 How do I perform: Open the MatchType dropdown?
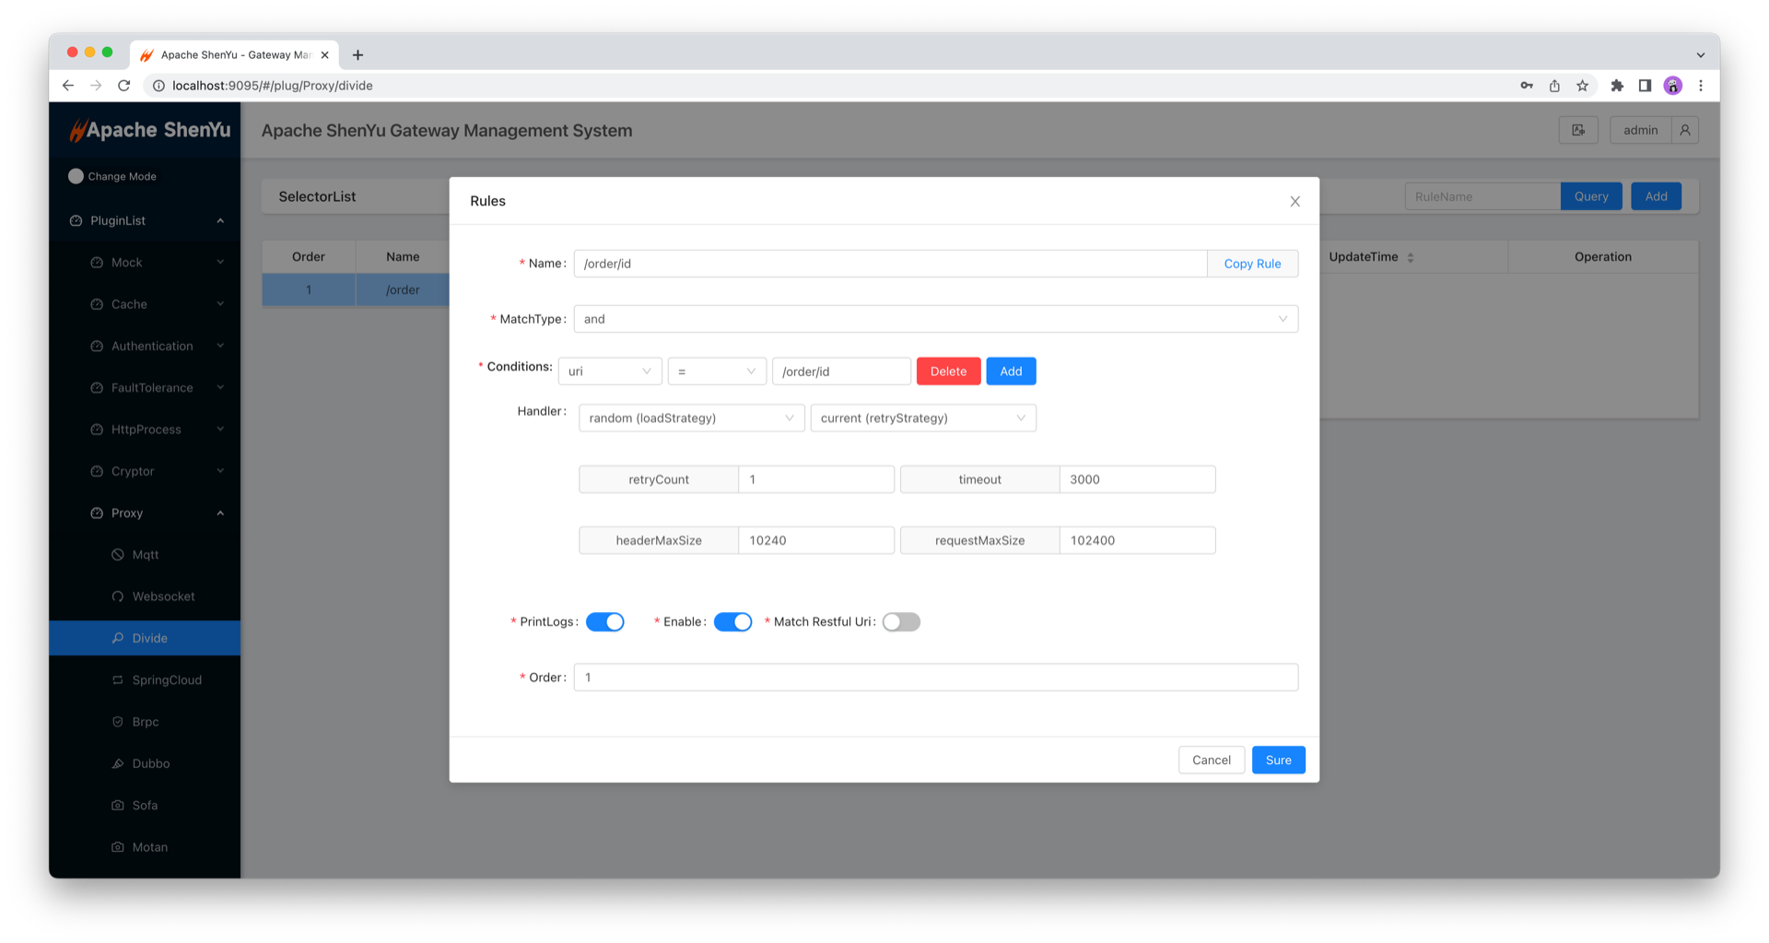click(935, 319)
